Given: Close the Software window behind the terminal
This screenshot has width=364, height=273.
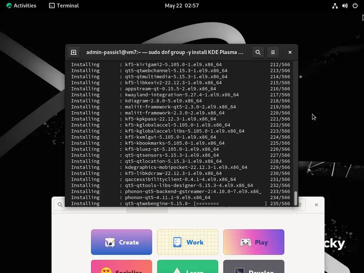Looking at the screenshot, I should point(316,205).
